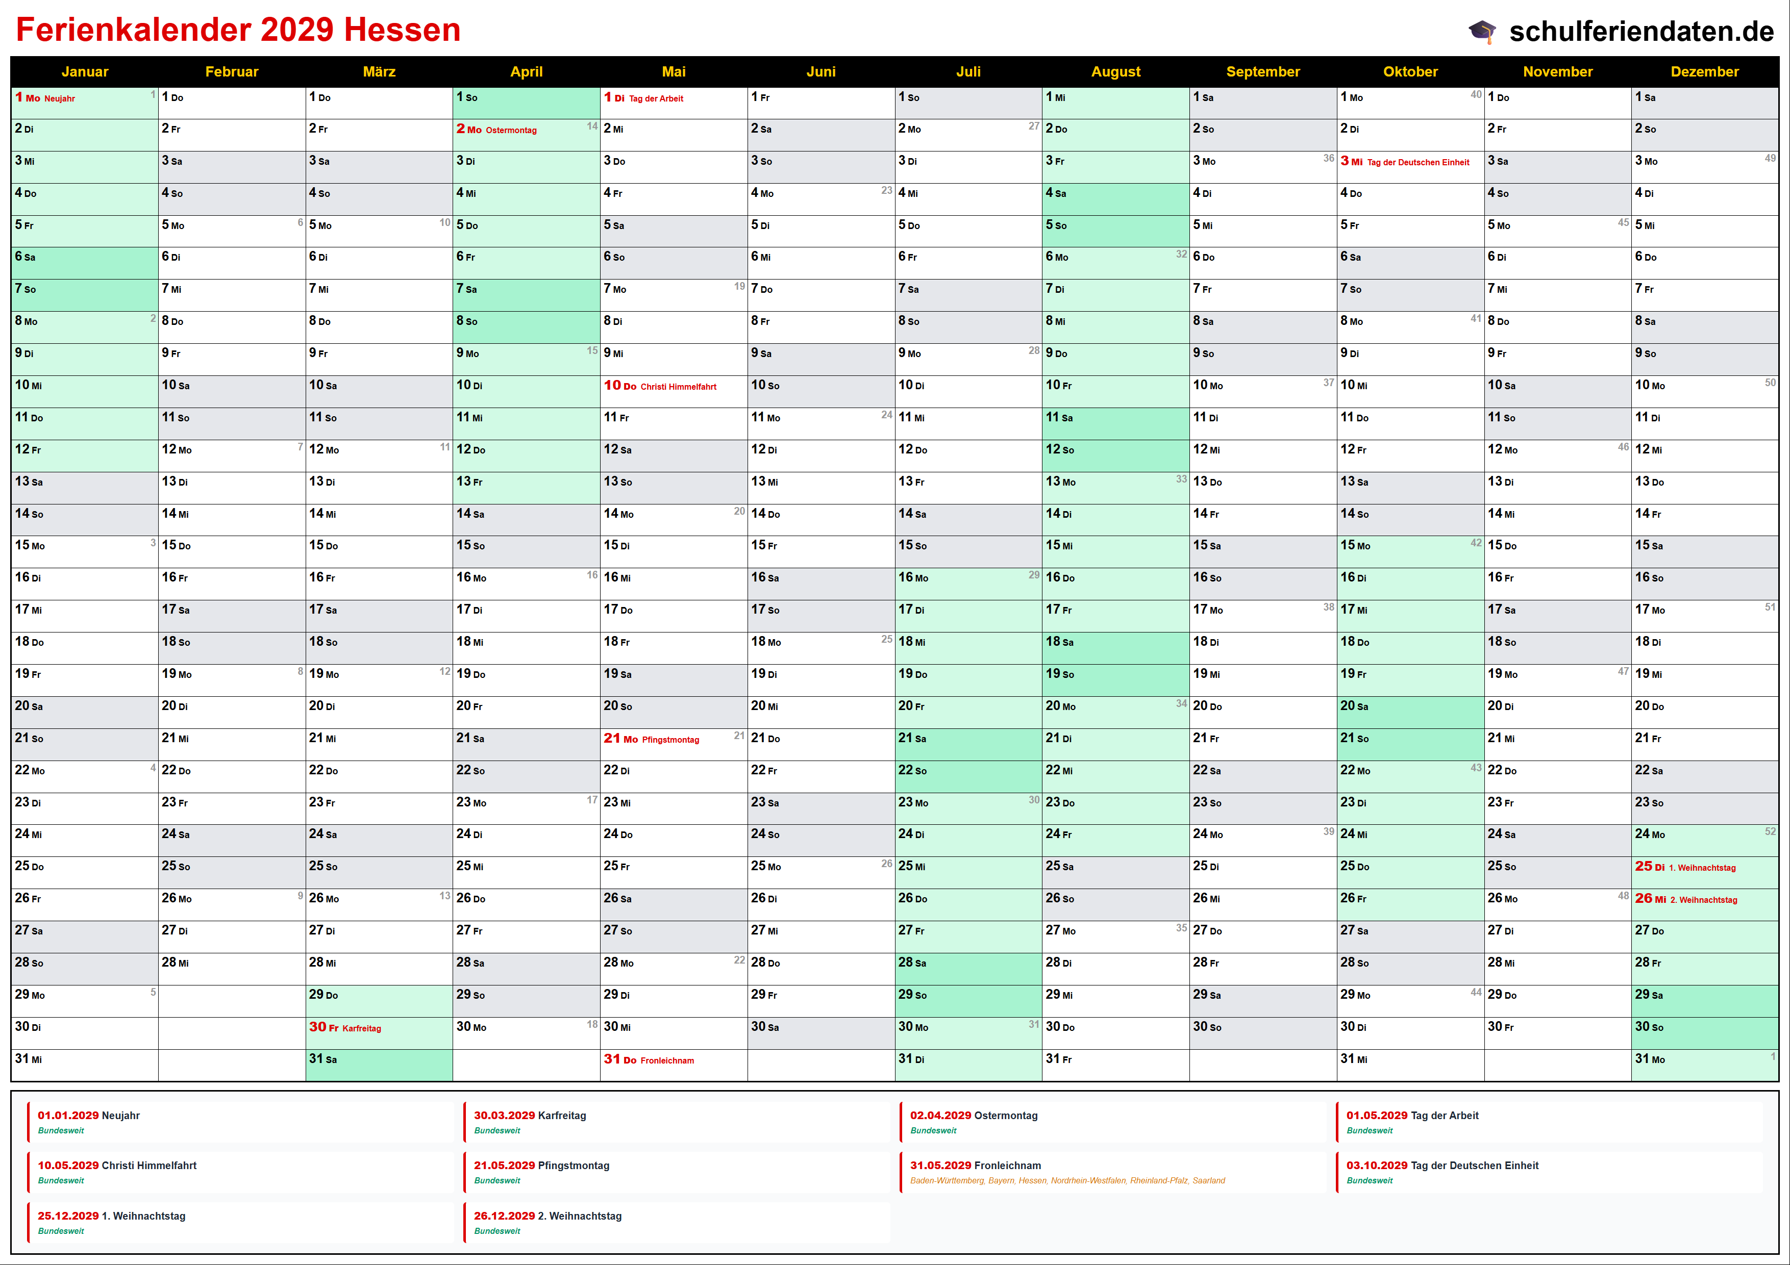This screenshot has height=1265, width=1790.
Task: Click the Juli column header
Action: pyautogui.click(x=967, y=72)
